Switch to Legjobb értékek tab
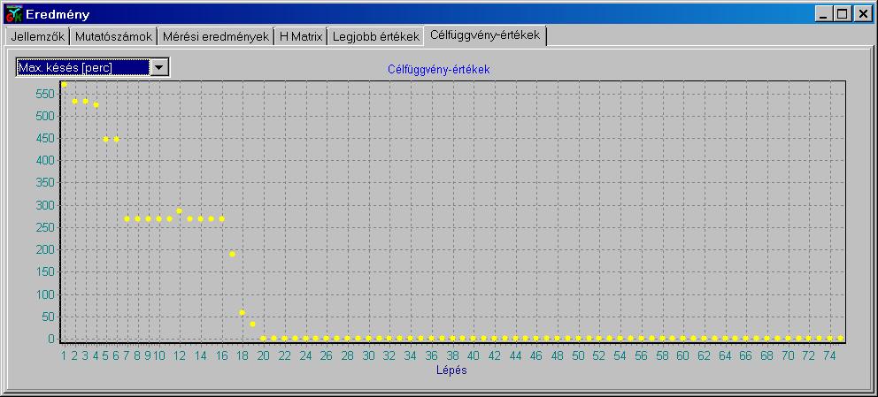This screenshot has height=397, width=878. (x=376, y=37)
